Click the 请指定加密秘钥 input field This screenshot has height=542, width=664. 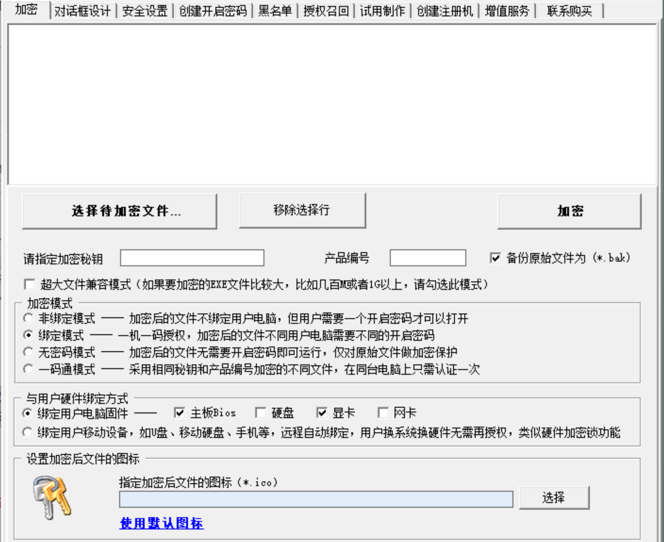[192, 258]
